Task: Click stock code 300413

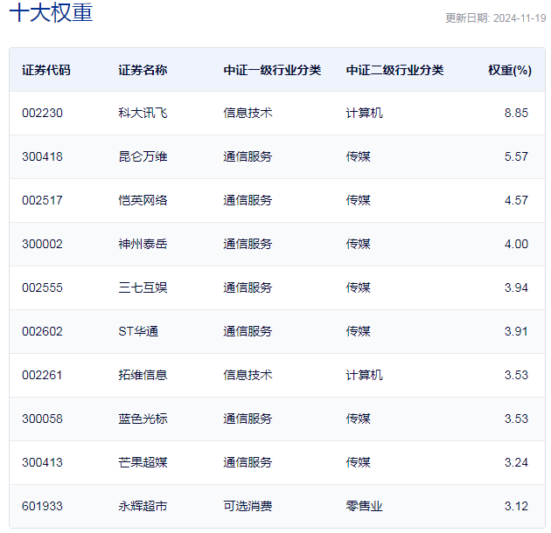Action: coord(42,462)
